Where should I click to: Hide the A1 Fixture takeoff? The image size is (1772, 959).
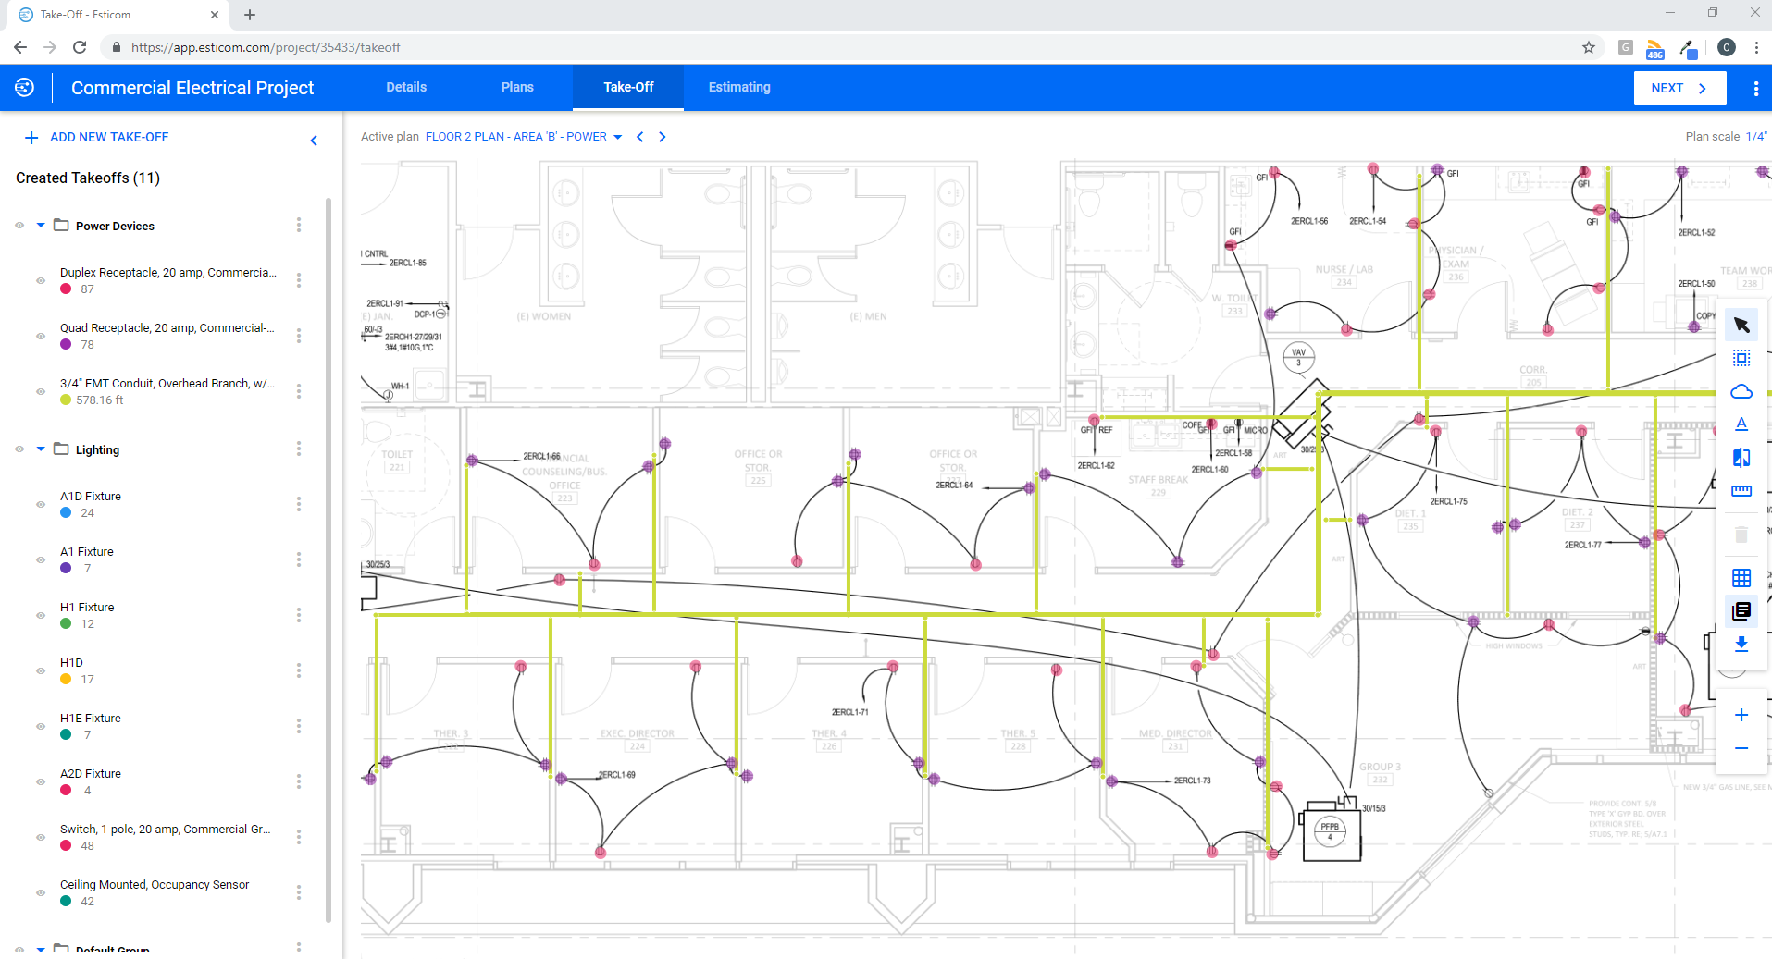pos(41,559)
